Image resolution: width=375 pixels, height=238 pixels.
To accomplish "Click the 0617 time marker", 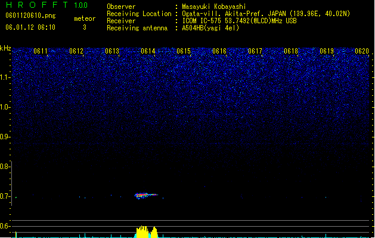I will point(255,51).
